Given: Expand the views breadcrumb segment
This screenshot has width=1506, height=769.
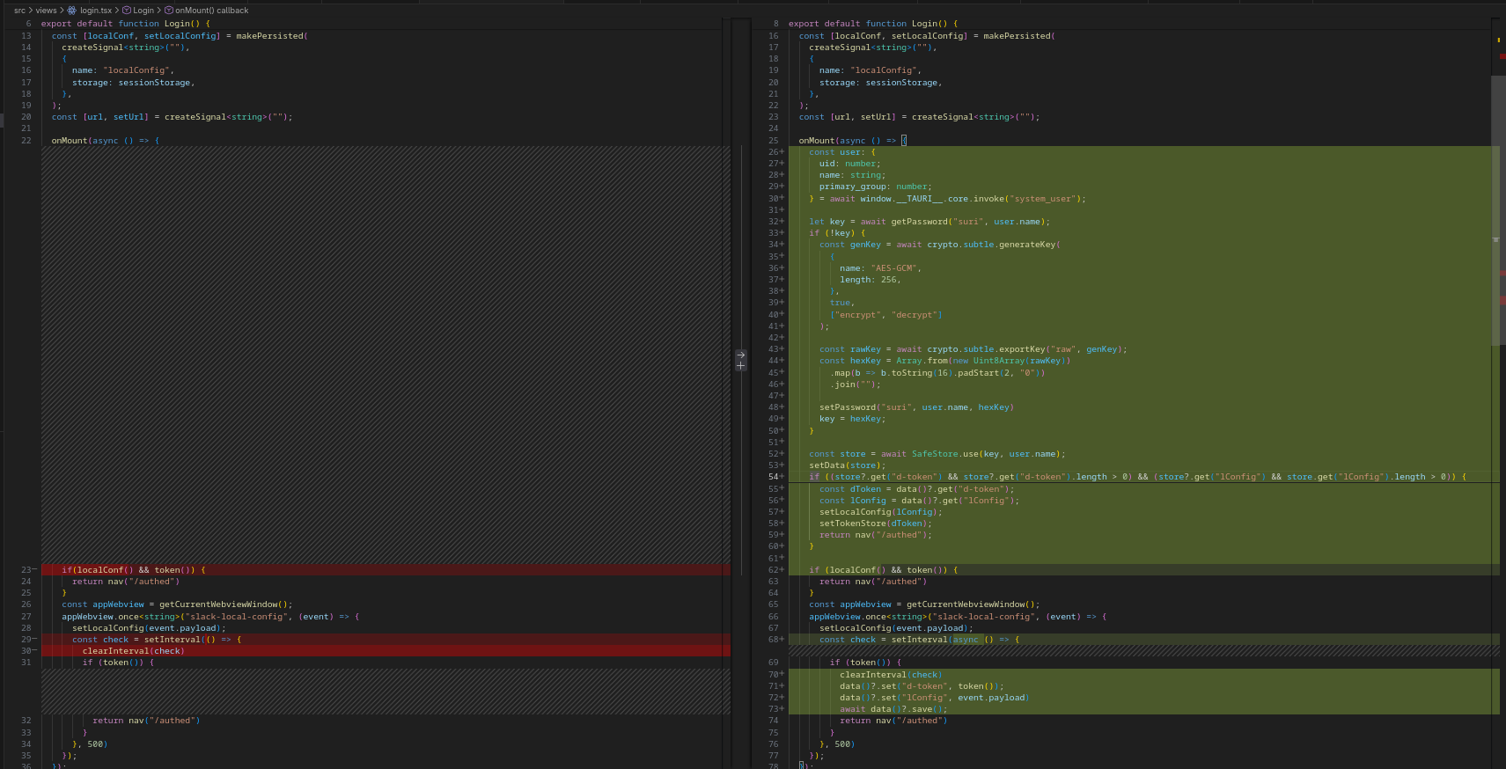Looking at the screenshot, I should (x=46, y=11).
